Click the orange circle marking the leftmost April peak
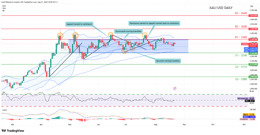The height and width of the screenshot is (135, 260). (x=60, y=35)
